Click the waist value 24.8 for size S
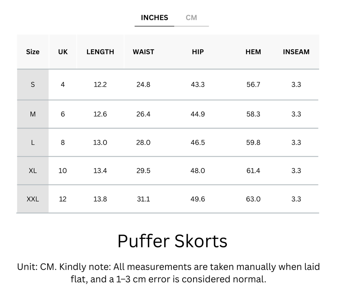The width and height of the screenshot is (337, 299). pyautogui.click(x=143, y=85)
